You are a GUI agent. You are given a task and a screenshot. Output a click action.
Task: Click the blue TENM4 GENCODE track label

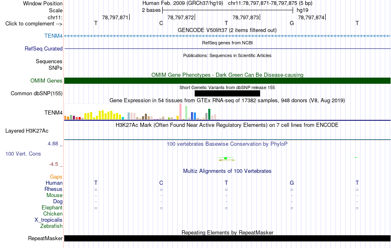54,36
